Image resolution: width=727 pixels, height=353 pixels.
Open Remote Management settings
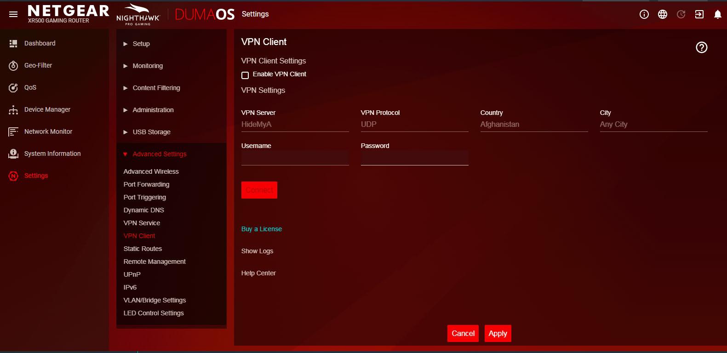(x=155, y=262)
